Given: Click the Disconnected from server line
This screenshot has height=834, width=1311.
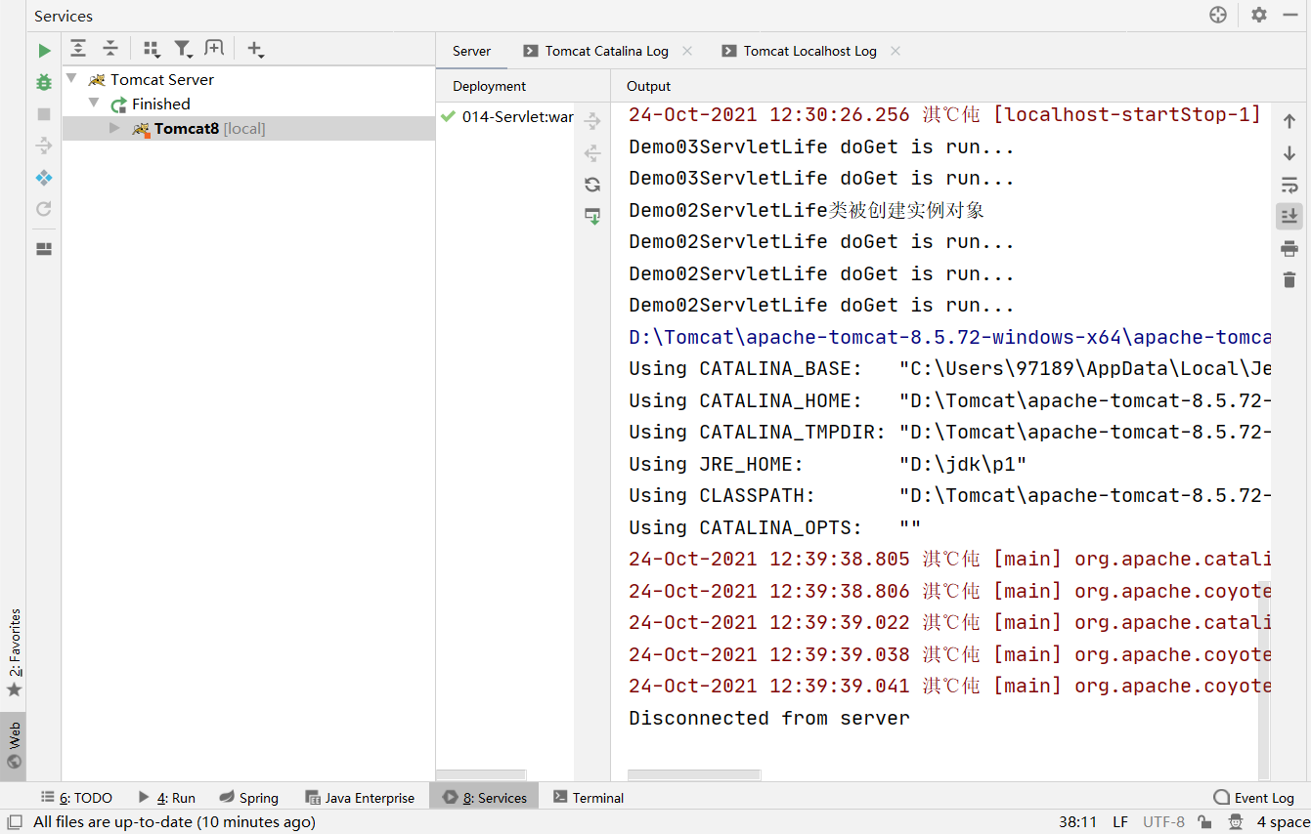Looking at the screenshot, I should [x=769, y=718].
